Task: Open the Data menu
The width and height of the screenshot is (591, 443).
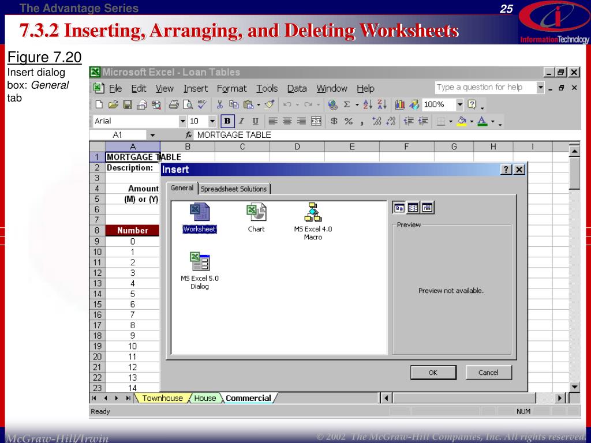Action: 297,88
